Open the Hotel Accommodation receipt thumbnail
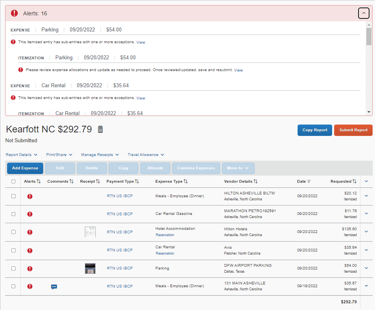 pyautogui.click(x=90, y=232)
